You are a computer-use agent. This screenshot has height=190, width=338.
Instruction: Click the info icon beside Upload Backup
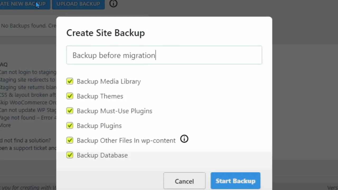(x=113, y=4)
